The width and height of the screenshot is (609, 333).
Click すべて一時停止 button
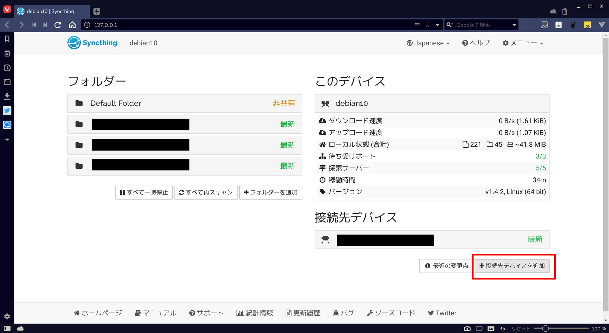point(144,192)
